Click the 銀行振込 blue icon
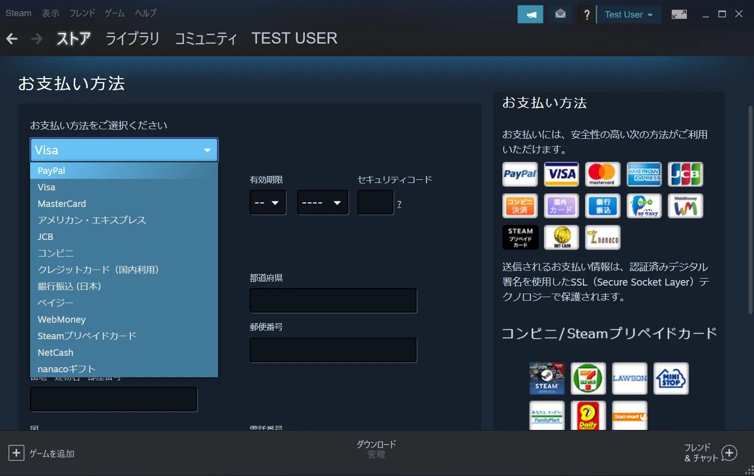The height and width of the screenshot is (476, 754). click(603, 206)
